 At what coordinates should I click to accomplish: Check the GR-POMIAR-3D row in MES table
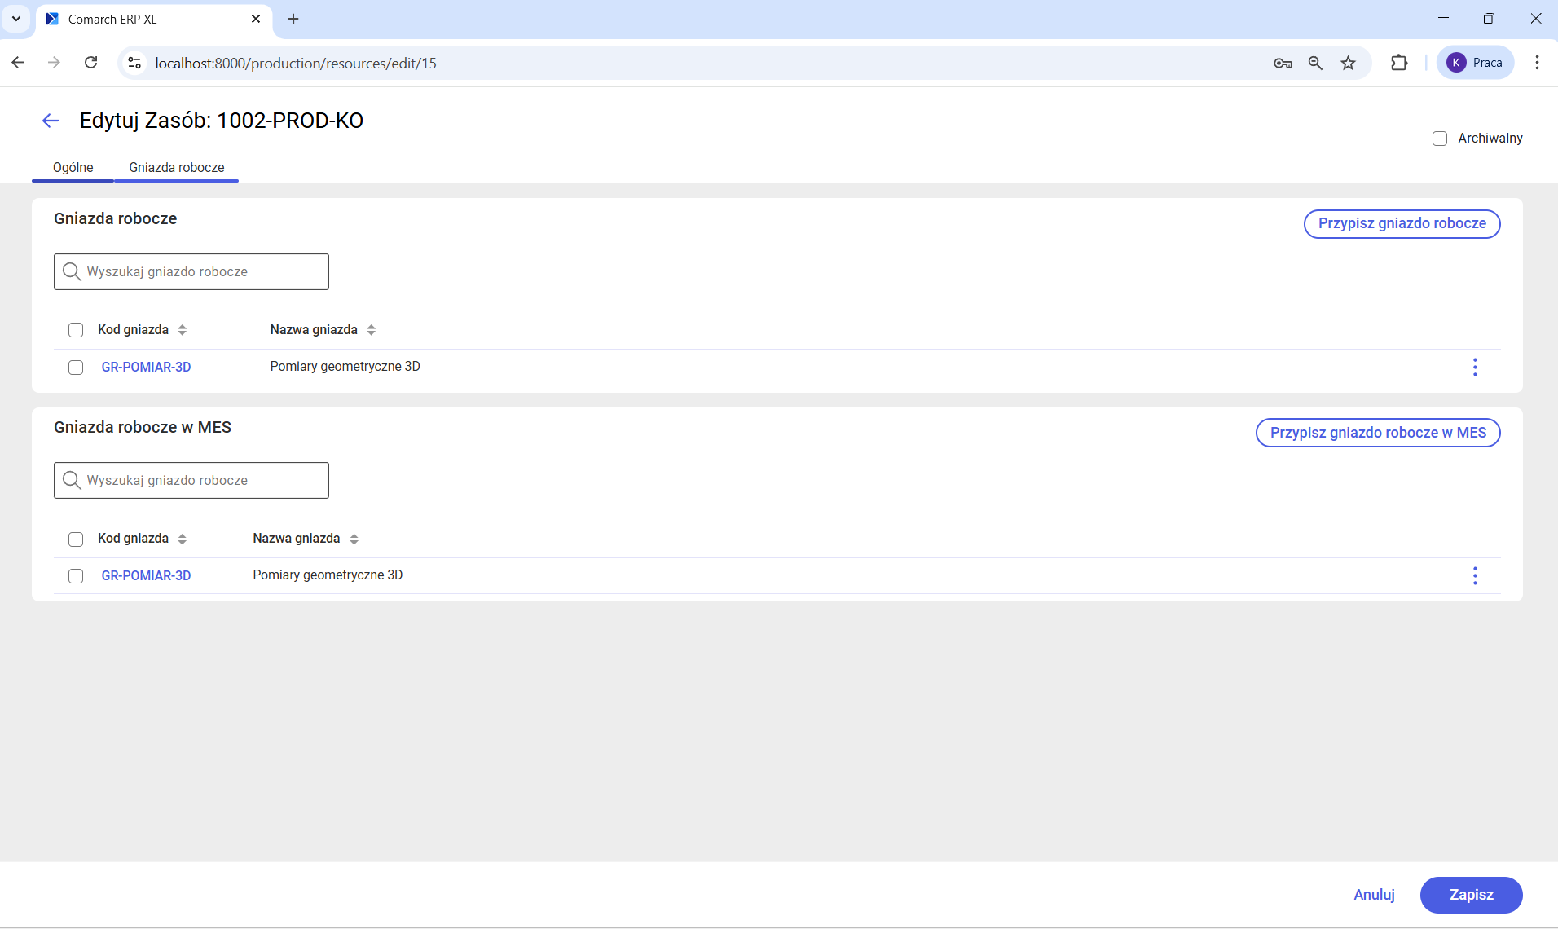coord(76,576)
